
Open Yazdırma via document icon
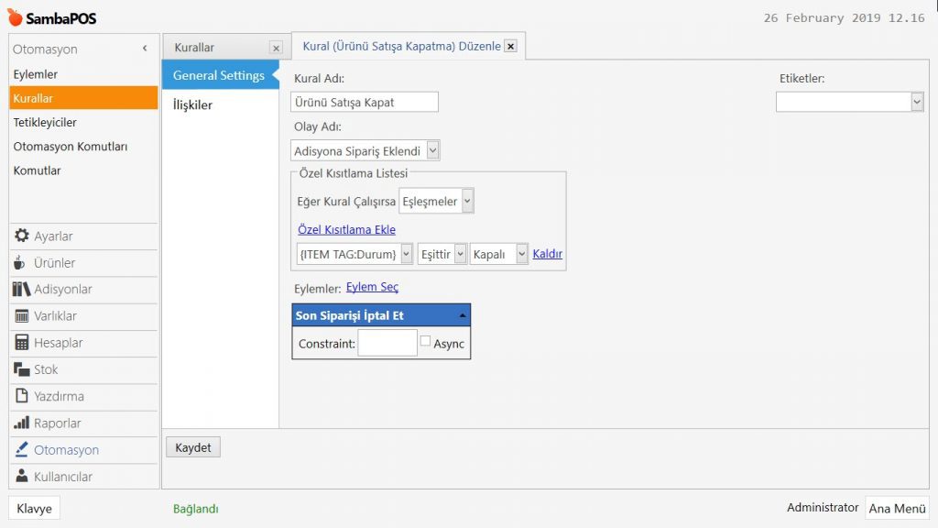(x=21, y=396)
